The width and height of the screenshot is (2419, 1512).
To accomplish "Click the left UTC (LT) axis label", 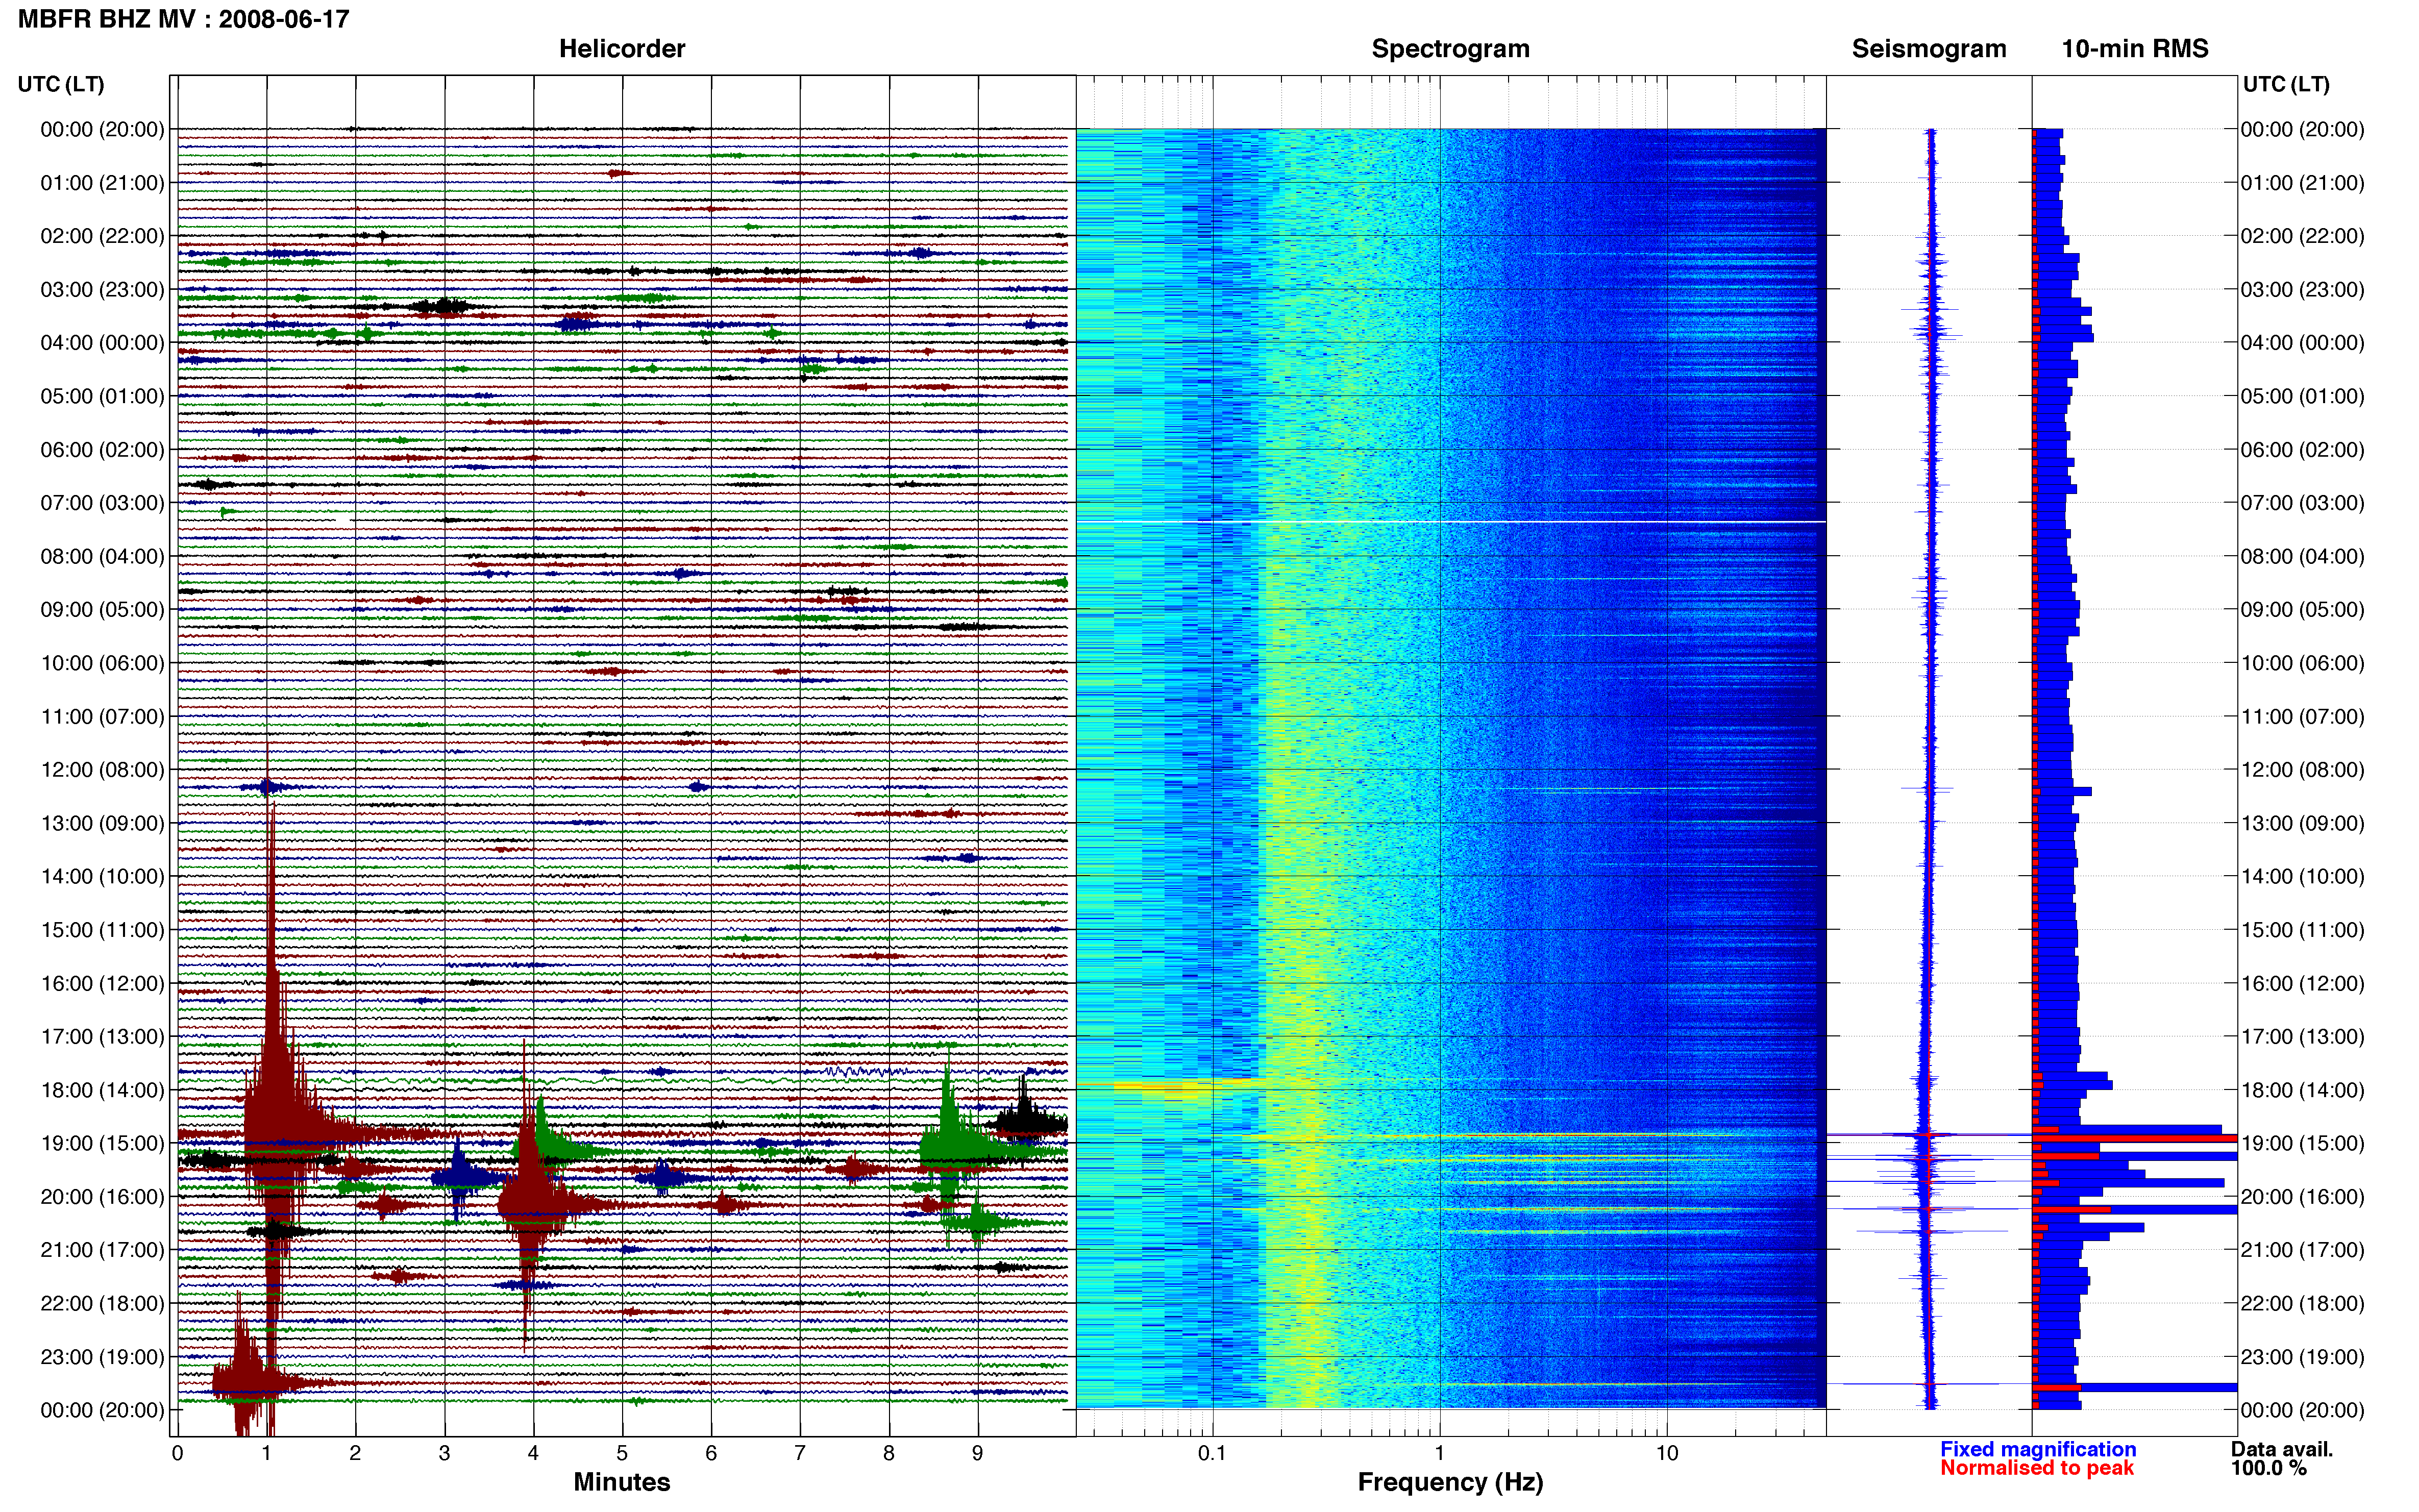I will click(x=61, y=84).
